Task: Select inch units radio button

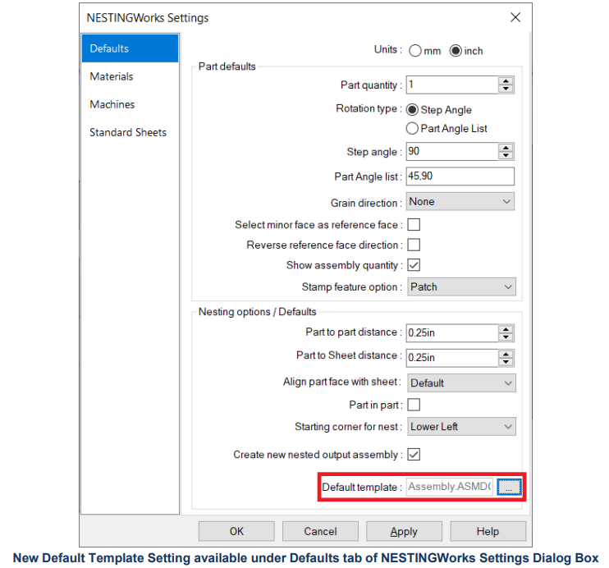Action: [x=456, y=51]
